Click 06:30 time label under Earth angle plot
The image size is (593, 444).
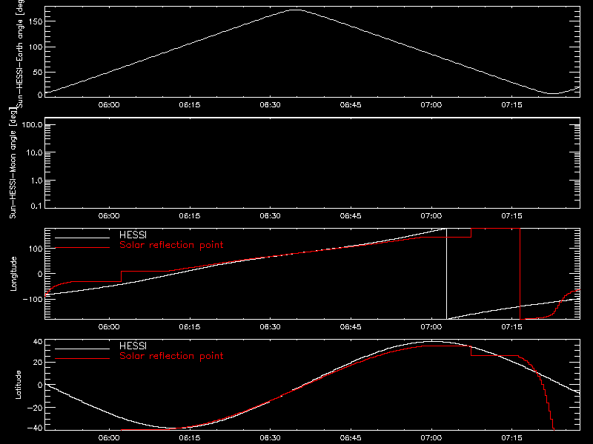(270, 104)
